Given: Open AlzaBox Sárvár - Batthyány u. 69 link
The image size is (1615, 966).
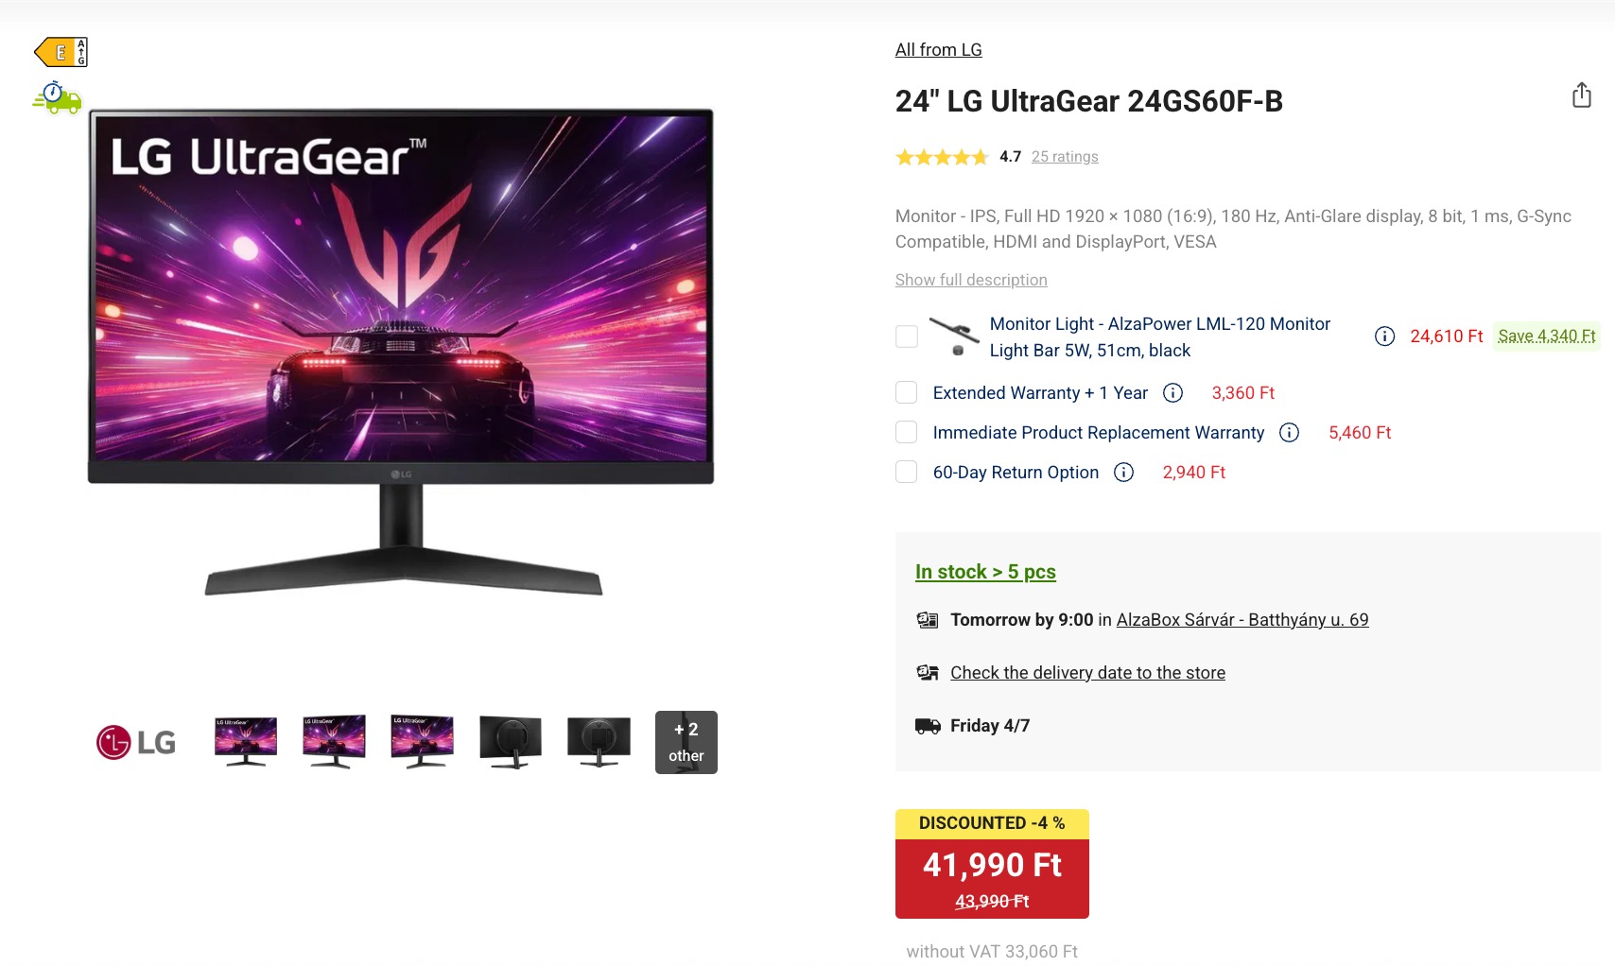Looking at the screenshot, I should (x=1242, y=620).
